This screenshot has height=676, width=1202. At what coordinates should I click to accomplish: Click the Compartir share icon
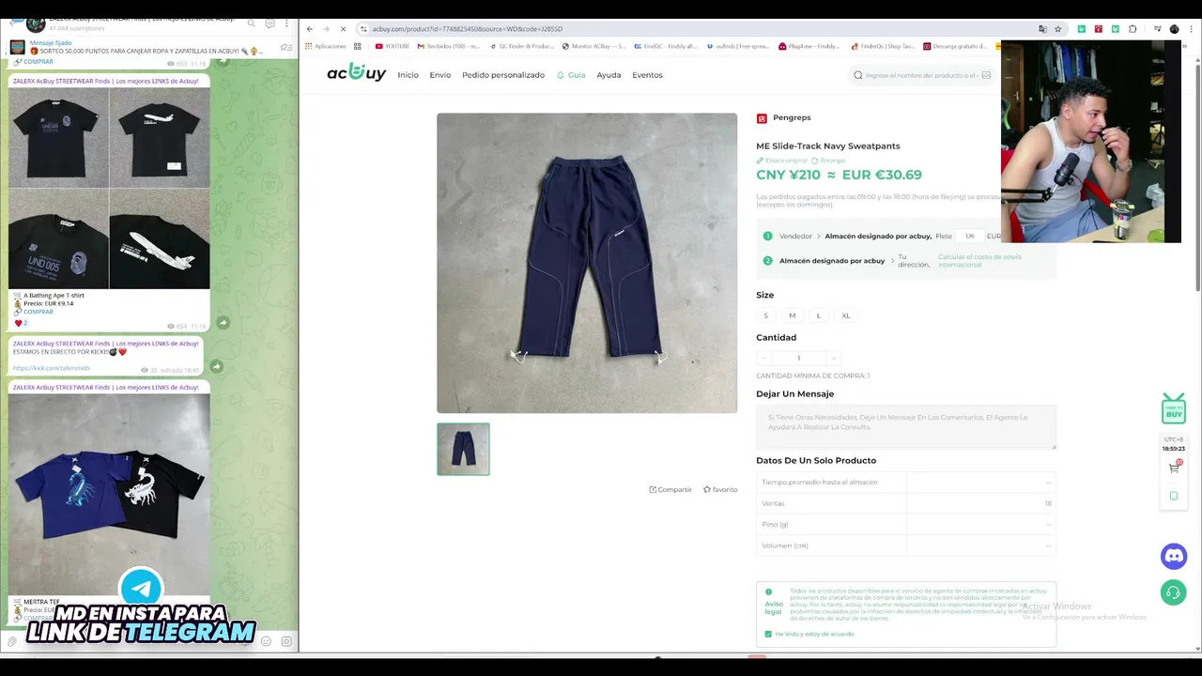653,489
